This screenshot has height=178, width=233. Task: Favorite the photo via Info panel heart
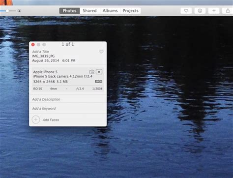click(x=101, y=52)
